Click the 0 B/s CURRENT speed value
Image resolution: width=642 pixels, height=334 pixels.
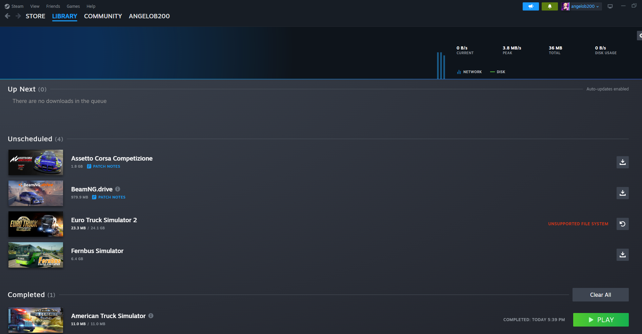pos(462,48)
